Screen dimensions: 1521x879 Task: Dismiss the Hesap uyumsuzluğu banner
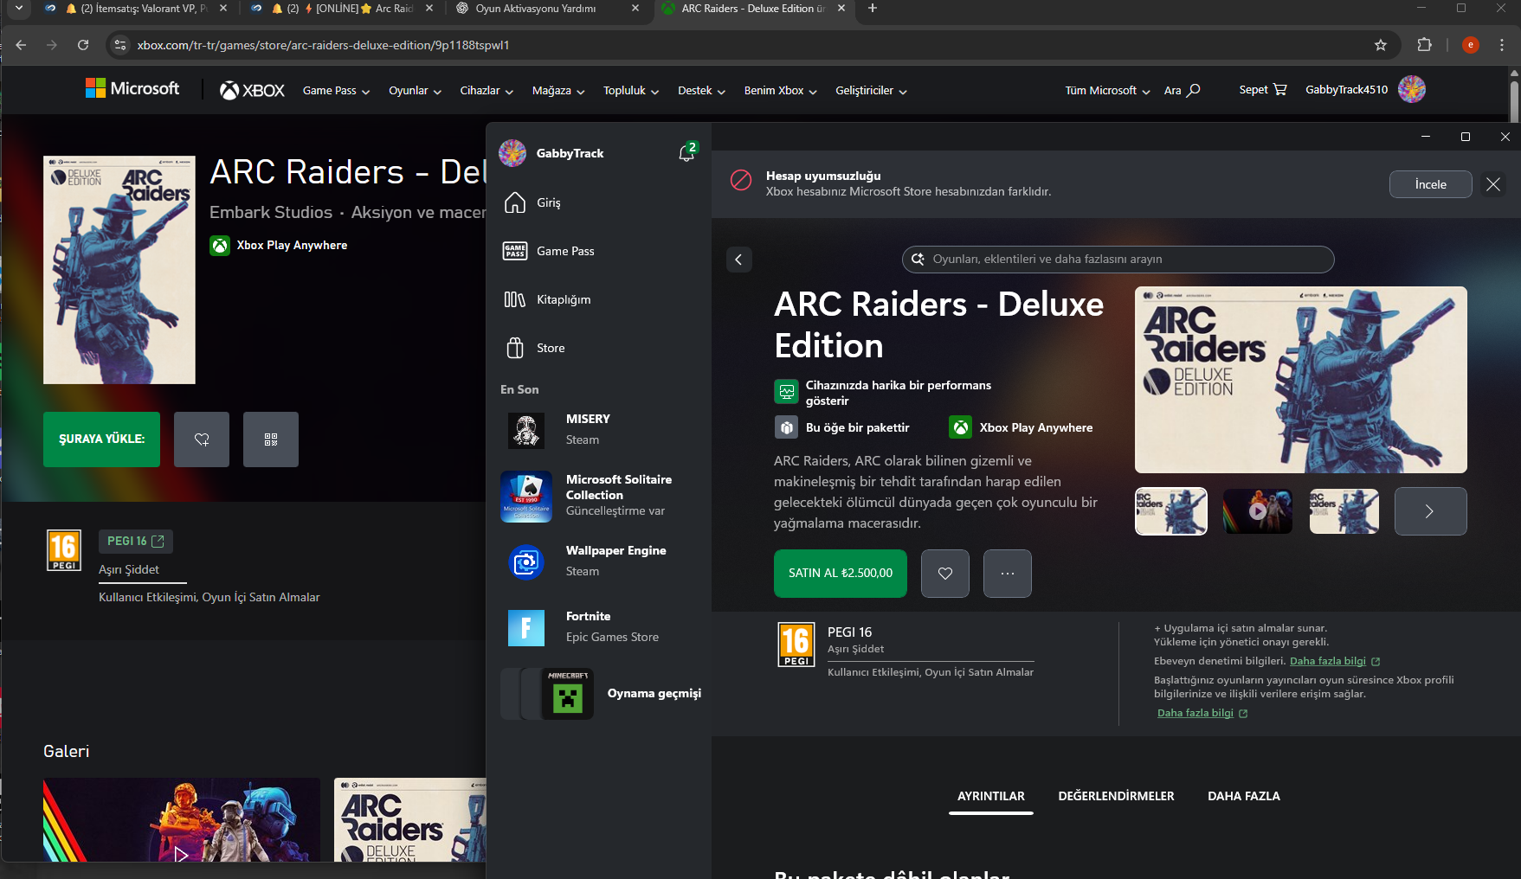[x=1493, y=184]
